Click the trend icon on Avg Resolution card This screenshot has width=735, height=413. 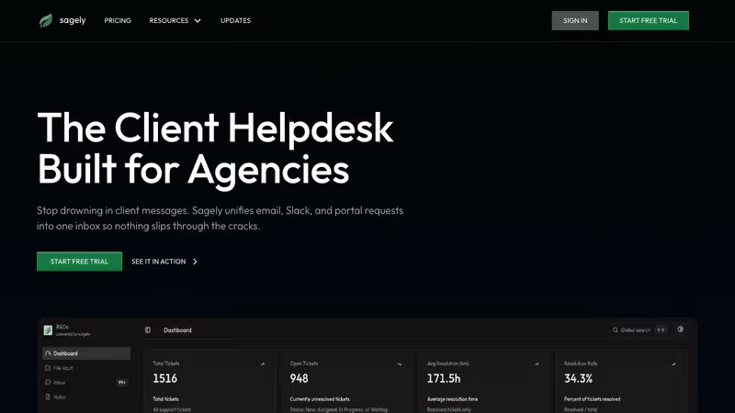tap(537, 363)
